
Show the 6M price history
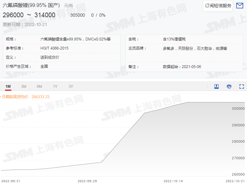click(x=39, y=87)
